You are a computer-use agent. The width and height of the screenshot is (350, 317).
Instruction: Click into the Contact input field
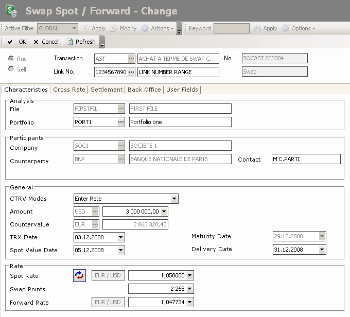coord(306,160)
